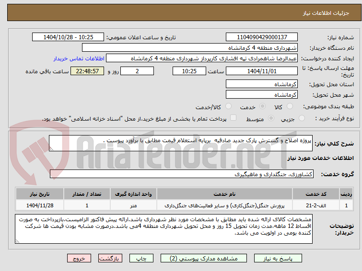Click the need date cell 1404/11/28
This screenshot has width=362, height=271.
click(40, 205)
